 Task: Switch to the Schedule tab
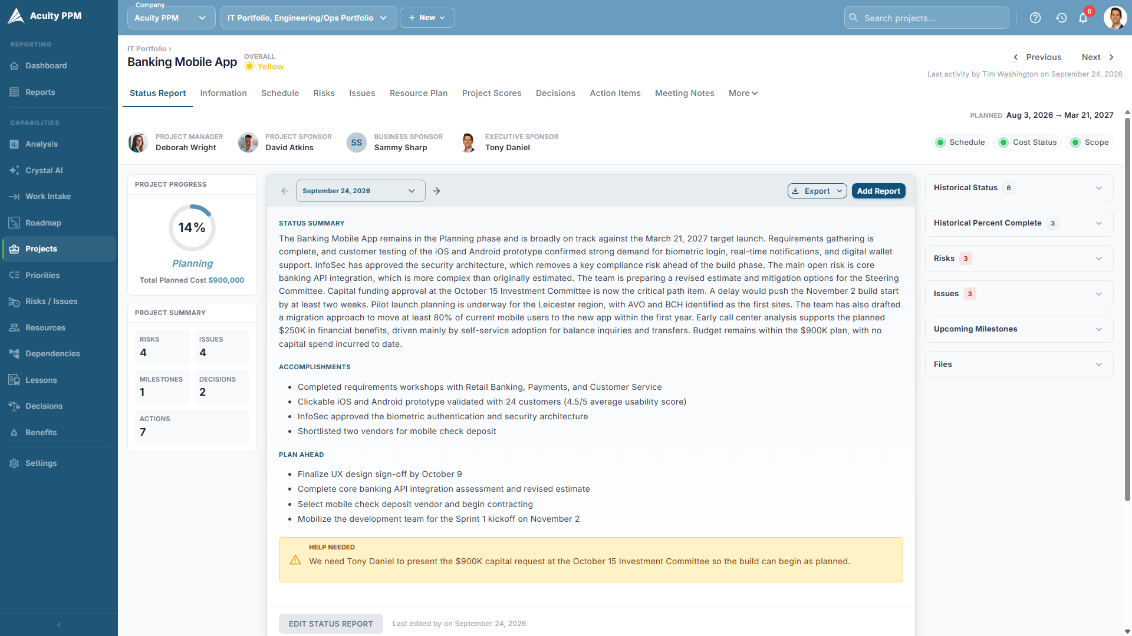280,93
